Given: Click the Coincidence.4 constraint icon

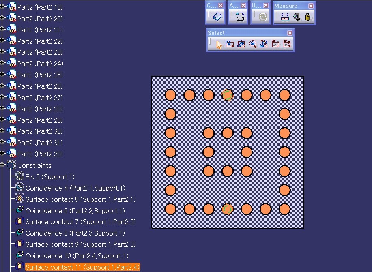Looking at the screenshot, I should pyautogui.click(x=19, y=187).
